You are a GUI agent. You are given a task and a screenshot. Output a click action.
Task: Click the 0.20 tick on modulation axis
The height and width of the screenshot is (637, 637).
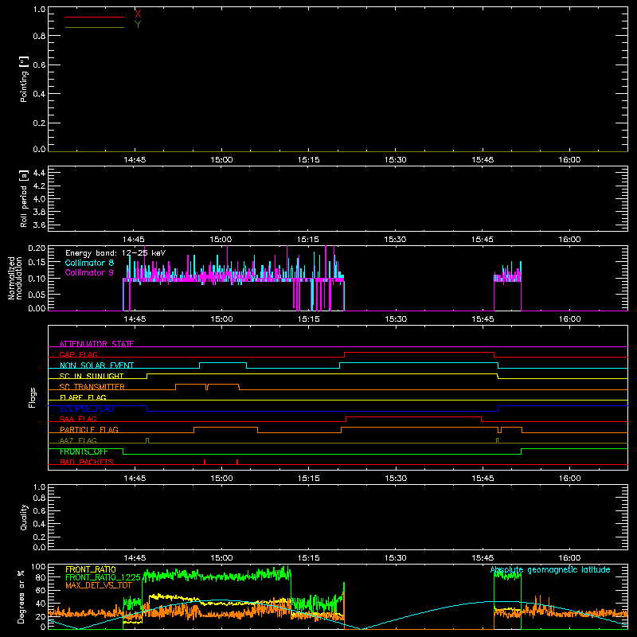pyautogui.click(x=37, y=248)
